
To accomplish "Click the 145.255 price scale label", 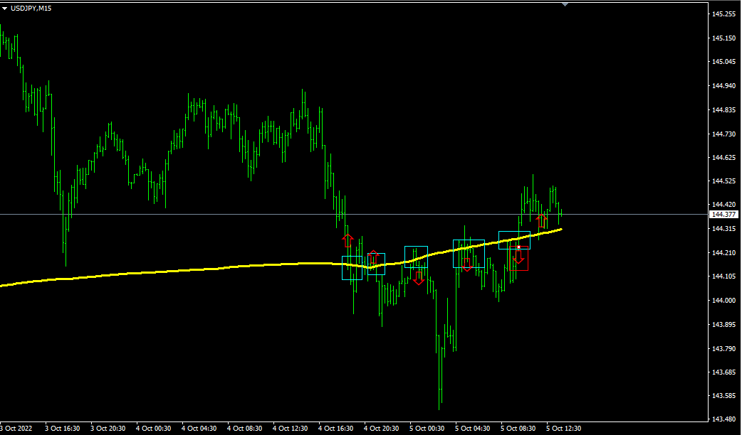I will coord(723,14).
